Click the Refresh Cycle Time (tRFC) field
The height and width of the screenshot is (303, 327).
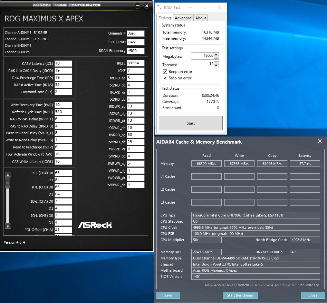(x=63, y=112)
